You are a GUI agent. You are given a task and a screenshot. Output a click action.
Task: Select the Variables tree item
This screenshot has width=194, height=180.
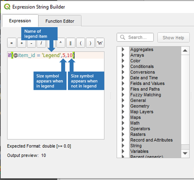coord(139,151)
